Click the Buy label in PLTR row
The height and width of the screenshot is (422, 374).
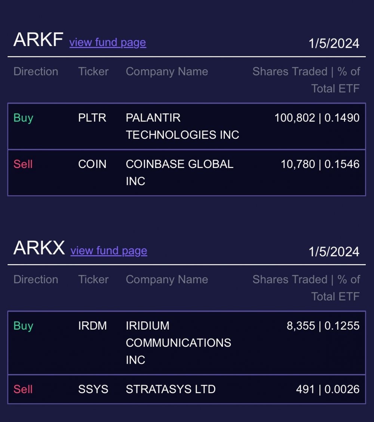click(24, 118)
